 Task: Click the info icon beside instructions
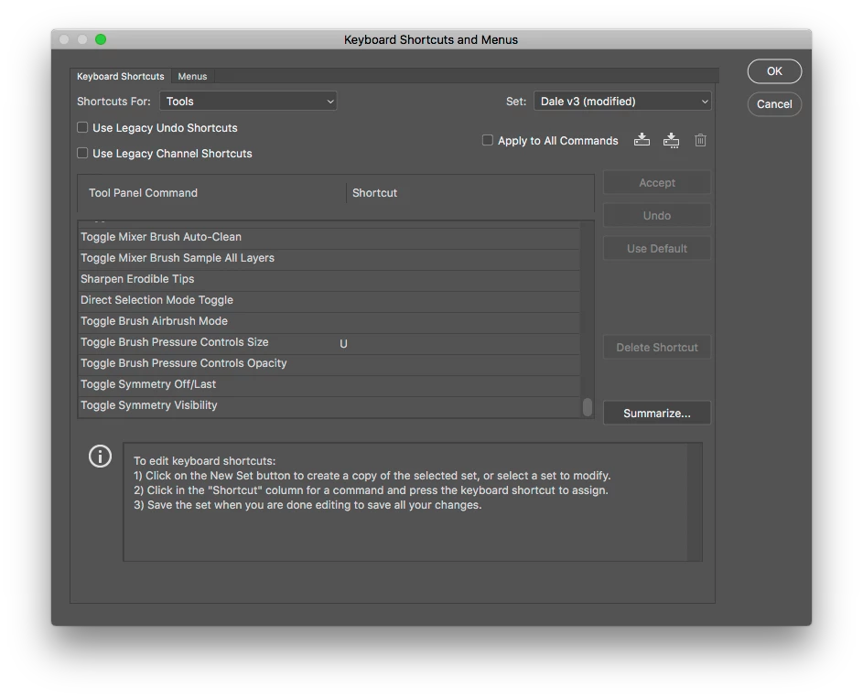[x=100, y=457]
